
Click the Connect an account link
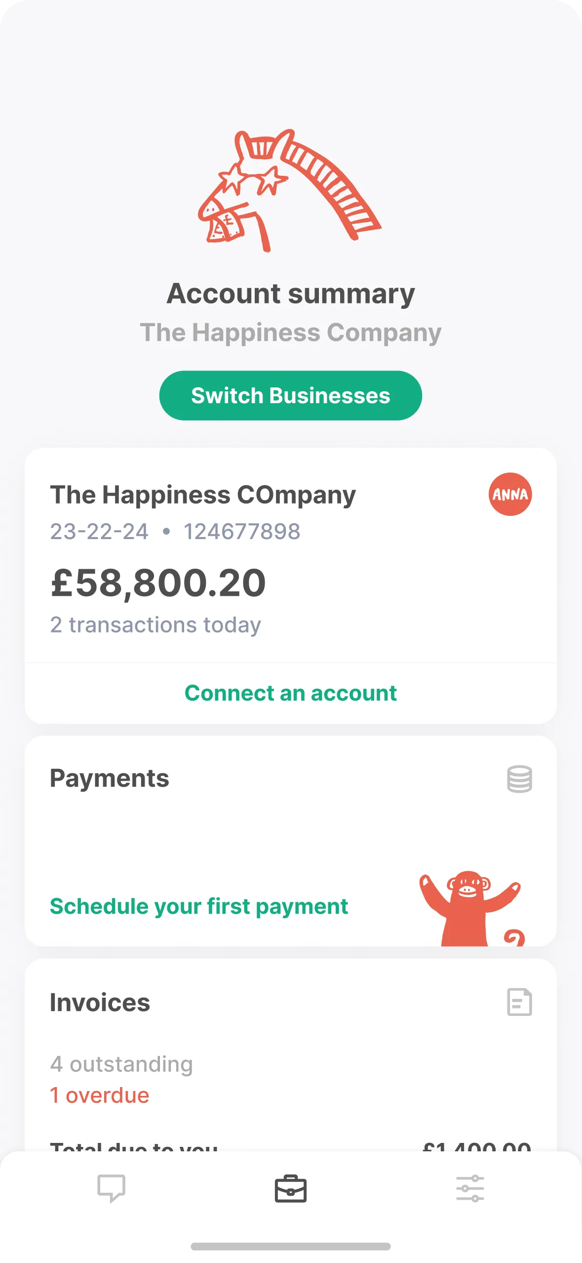point(290,693)
